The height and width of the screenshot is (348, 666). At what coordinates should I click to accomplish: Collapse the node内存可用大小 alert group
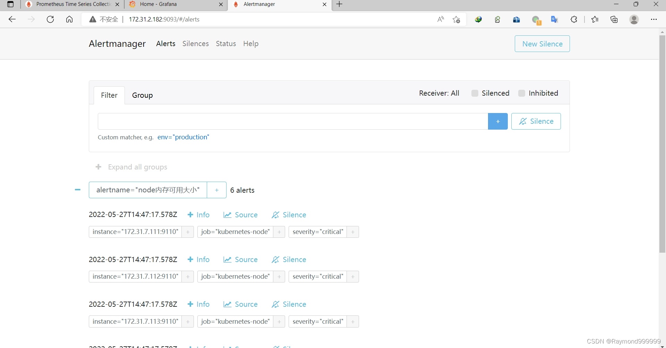[78, 190]
